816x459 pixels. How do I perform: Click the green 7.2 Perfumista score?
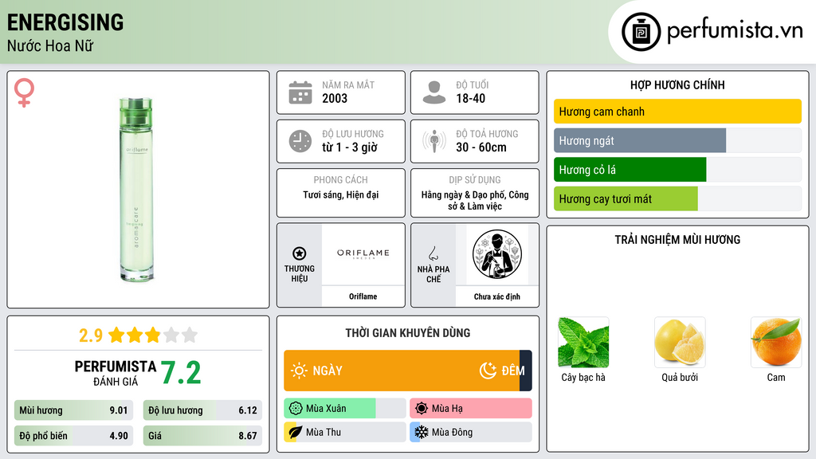point(181,373)
